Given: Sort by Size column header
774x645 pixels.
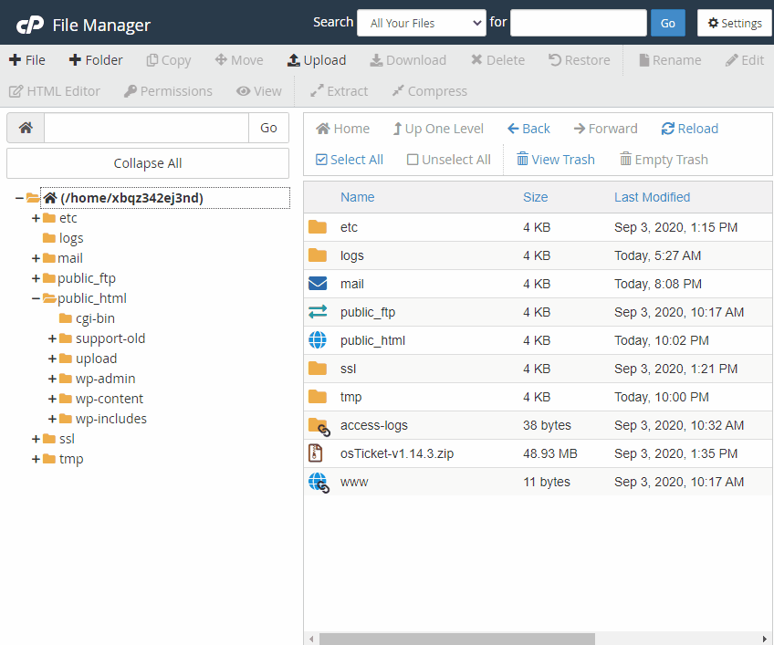Looking at the screenshot, I should [535, 197].
